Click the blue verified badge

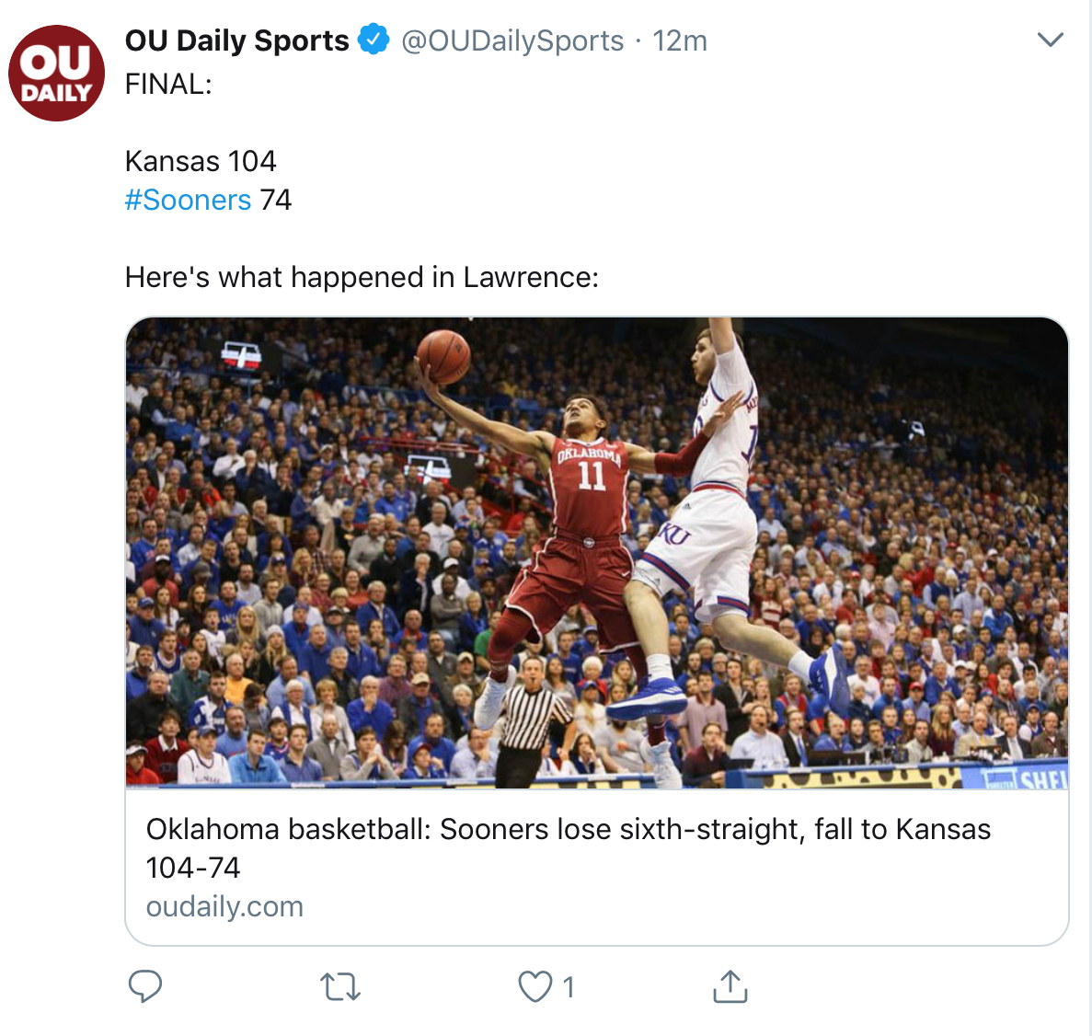tap(374, 40)
